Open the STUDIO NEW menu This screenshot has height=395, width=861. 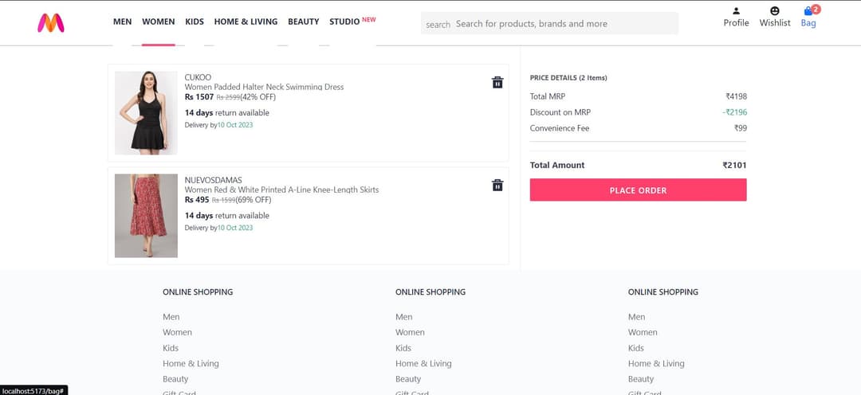point(352,22)
